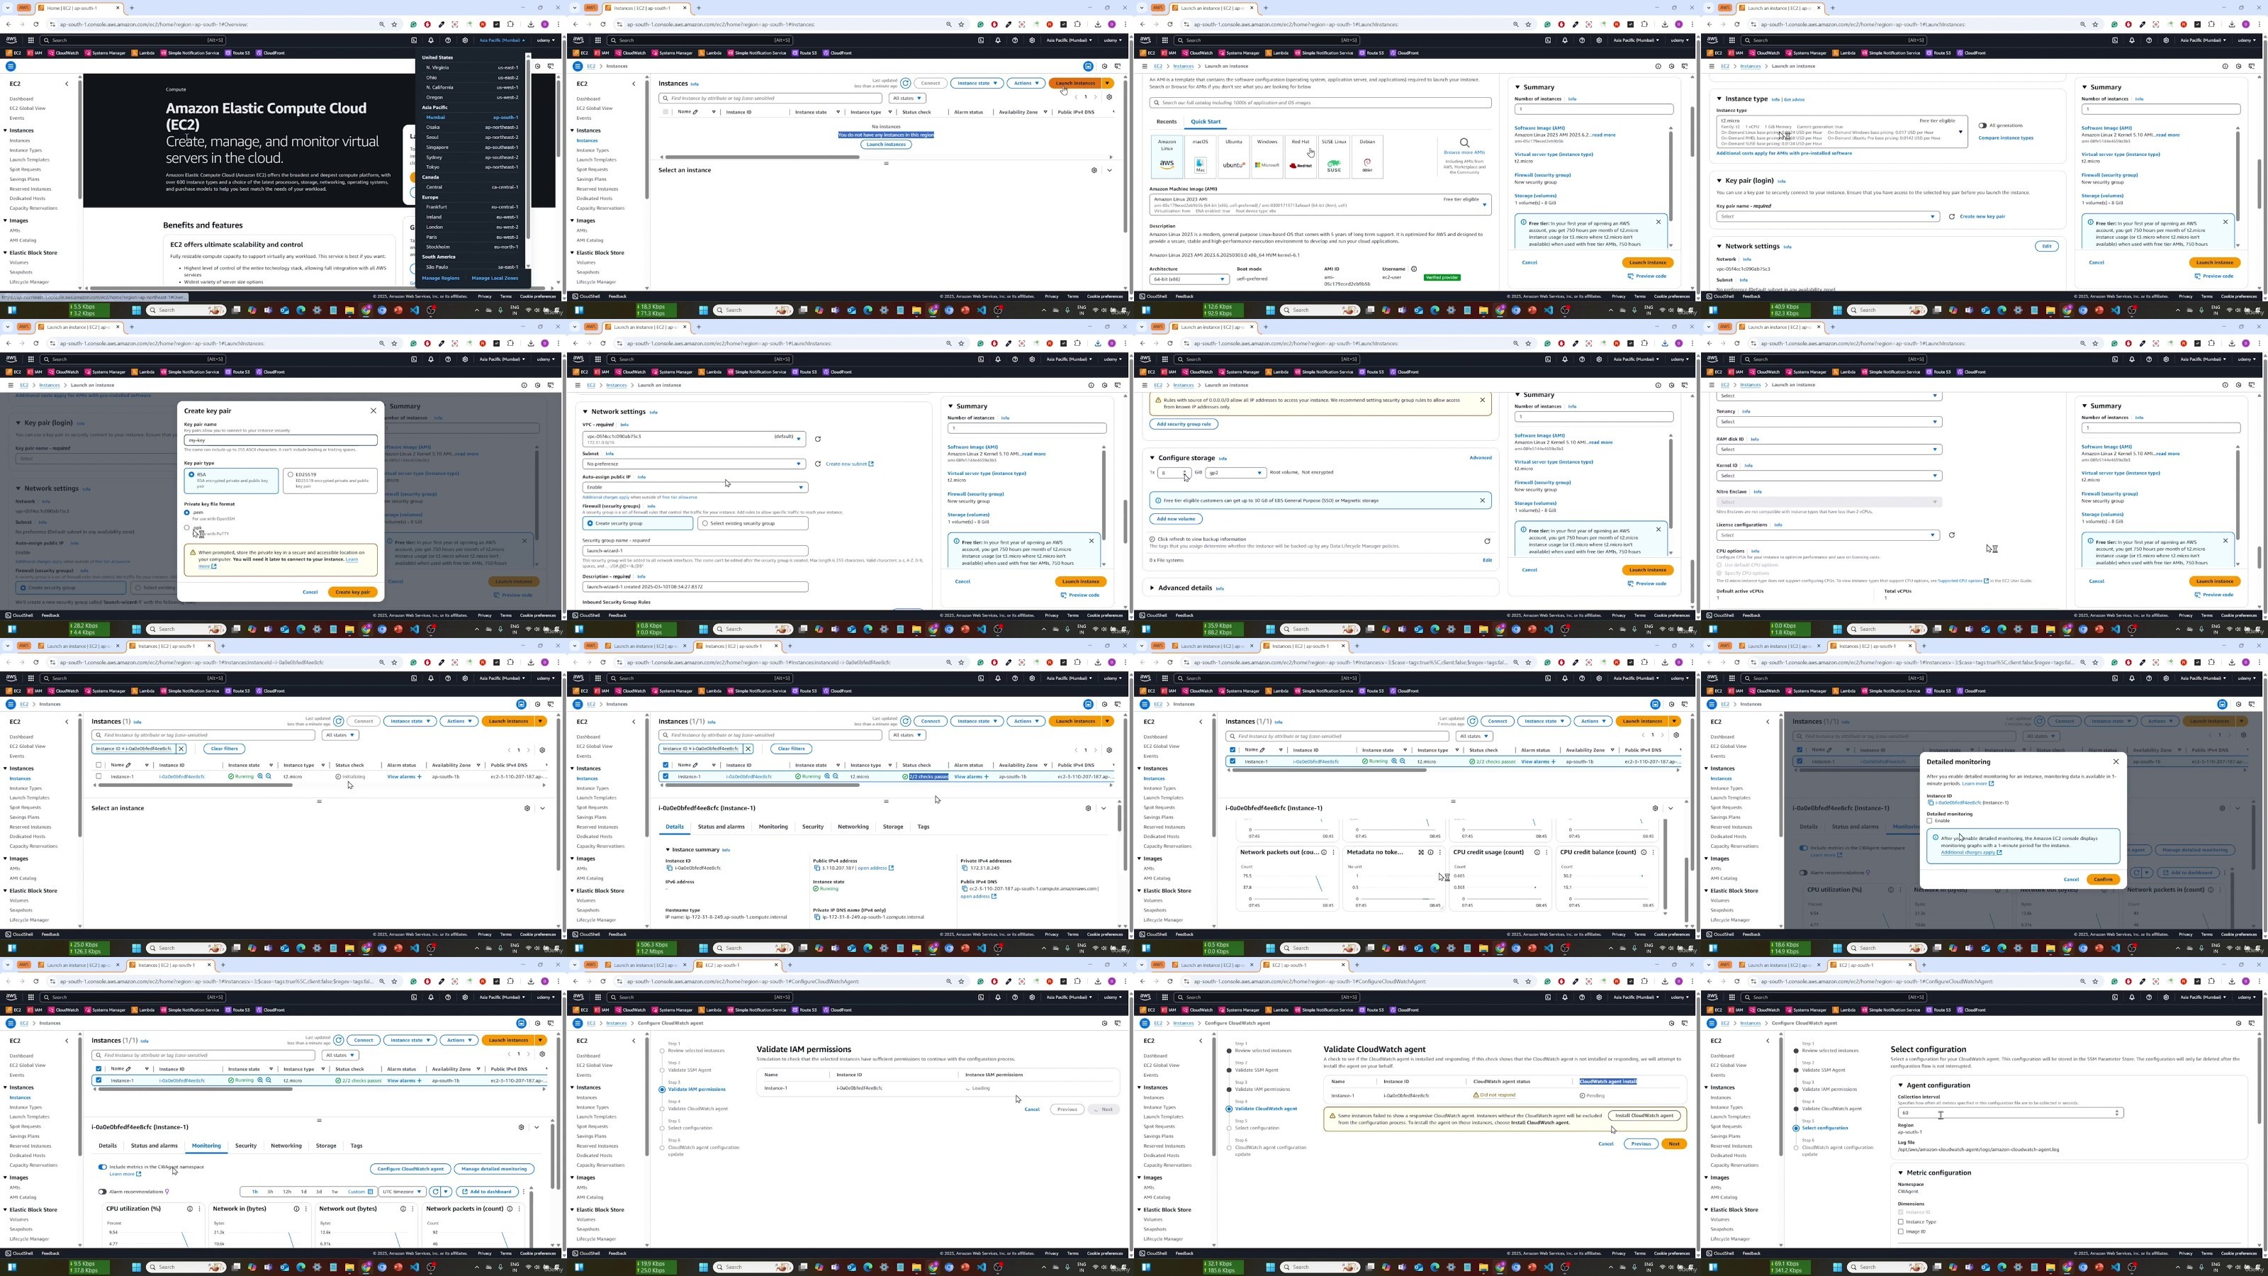Select the Debian AMI tile
The height and width of the screenshot is (1276, 2268).
point(1367,157)
